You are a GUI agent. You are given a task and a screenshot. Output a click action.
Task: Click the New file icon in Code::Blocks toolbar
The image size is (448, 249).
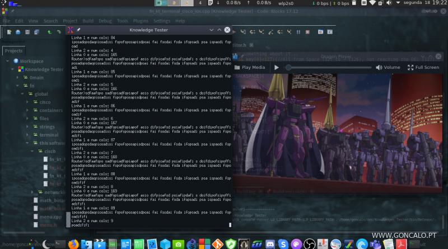coord(9,32)
